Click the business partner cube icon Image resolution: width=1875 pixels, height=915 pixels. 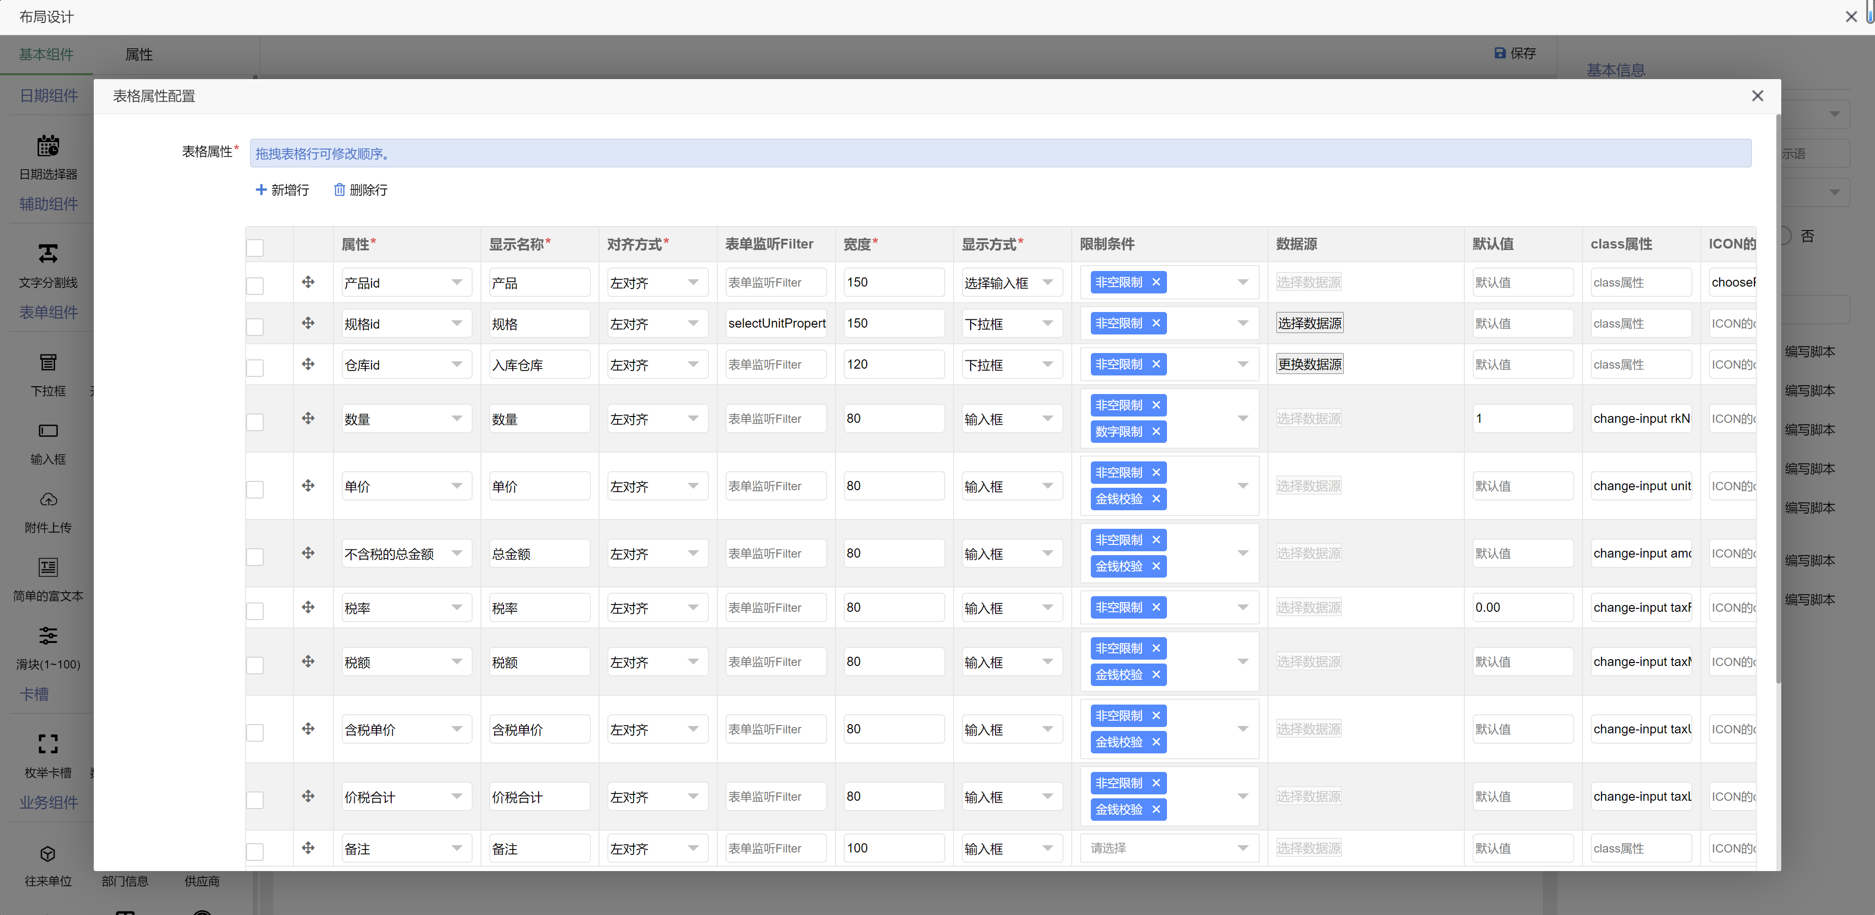[x=48, y=853]
